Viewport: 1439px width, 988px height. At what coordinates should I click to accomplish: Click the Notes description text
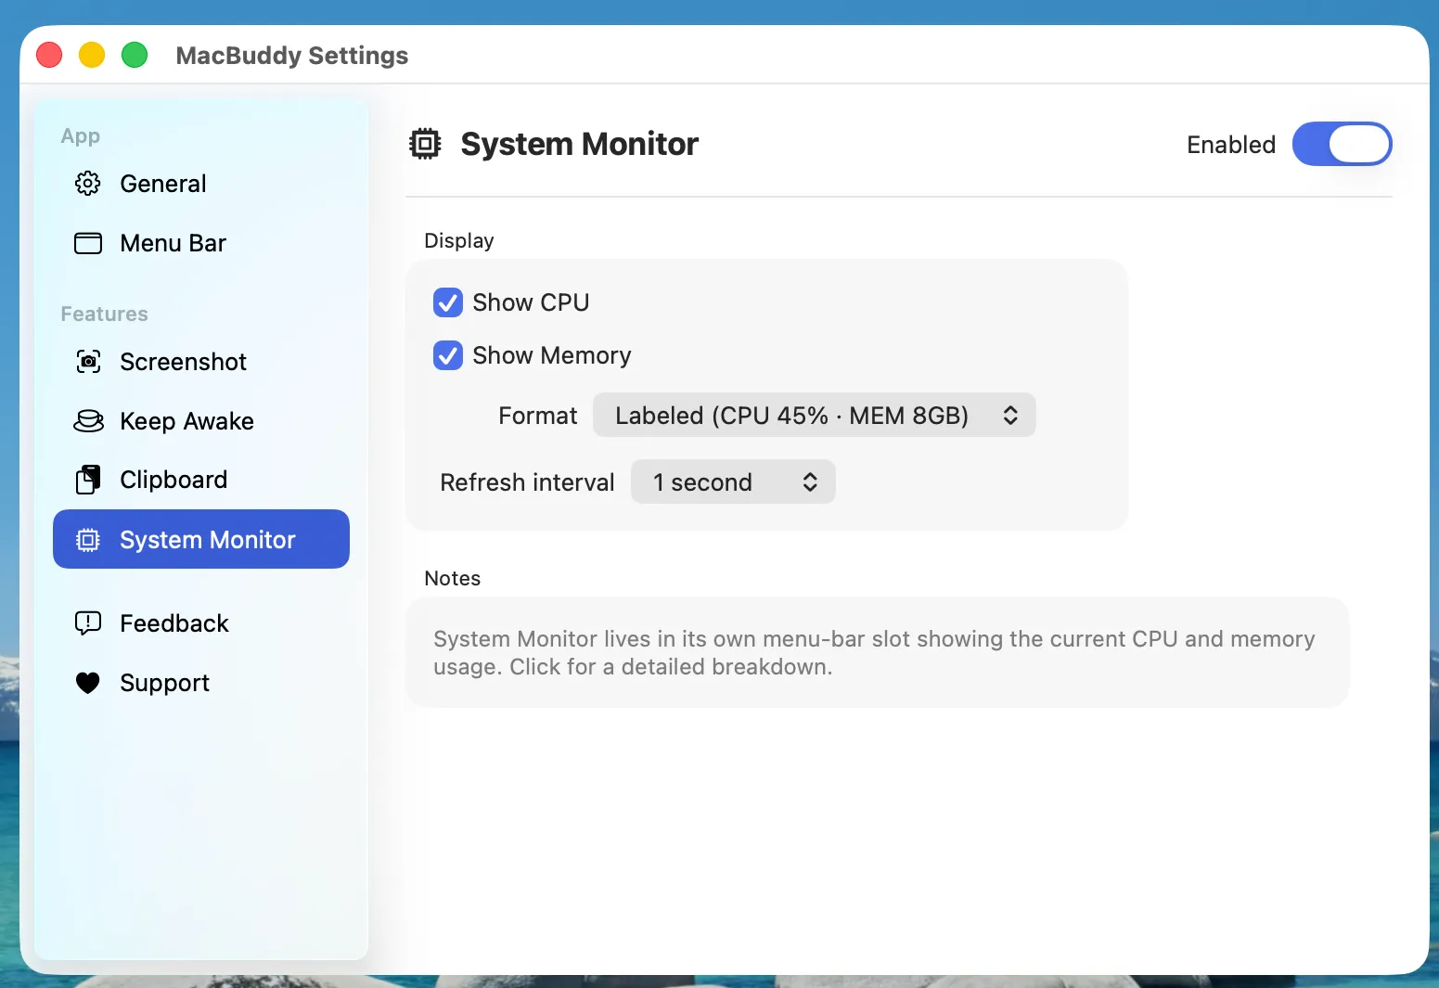874,652
